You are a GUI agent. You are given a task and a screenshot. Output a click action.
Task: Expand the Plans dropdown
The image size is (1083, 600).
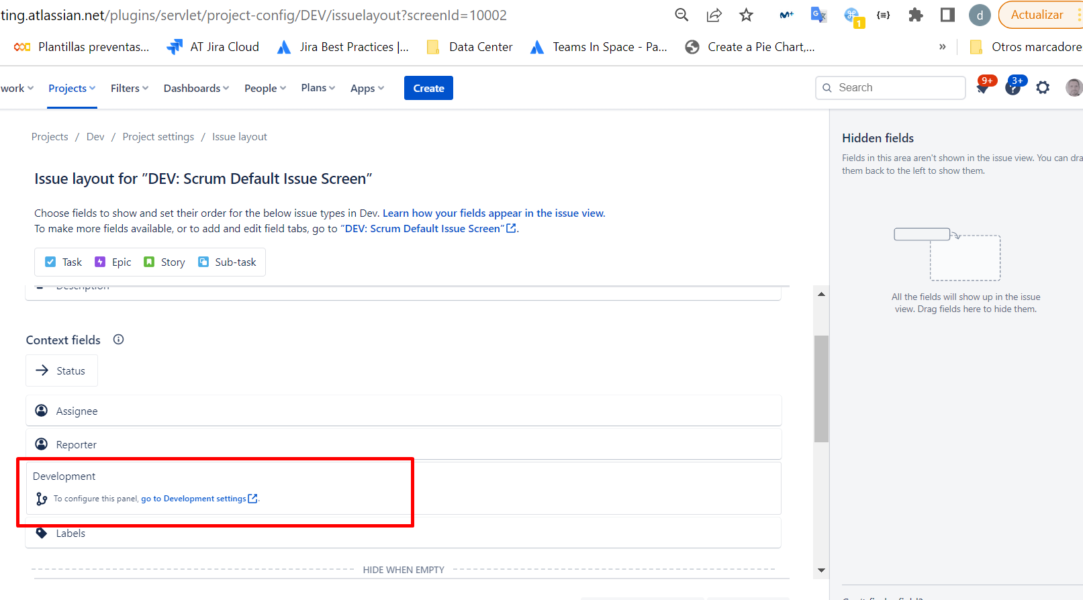(318, 88)
